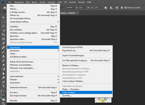
Task: Open the Bearbeiten menu
Action: pyautogui.click(x=19, y=2)
